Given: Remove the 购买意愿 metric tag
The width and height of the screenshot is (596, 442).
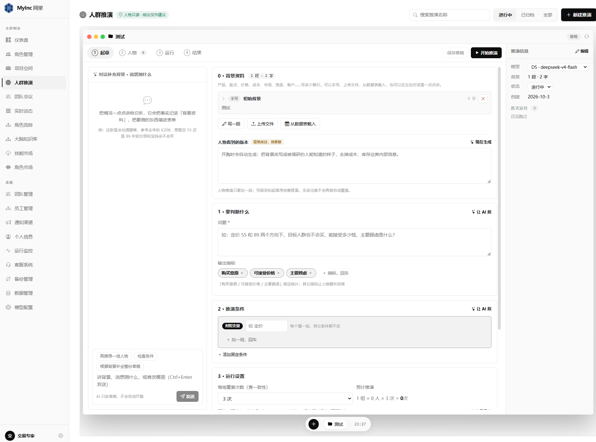Looking at the screenshot, I should pyautogui.click(x=242, y=273).
